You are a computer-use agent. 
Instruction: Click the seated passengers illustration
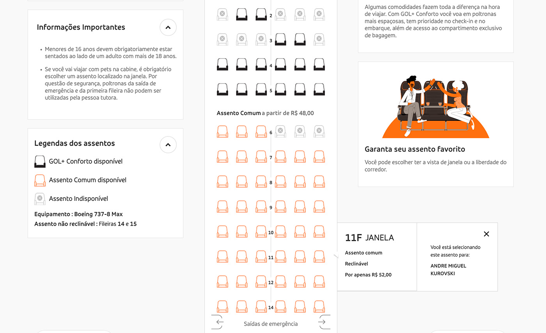click(x=436, y=106)
